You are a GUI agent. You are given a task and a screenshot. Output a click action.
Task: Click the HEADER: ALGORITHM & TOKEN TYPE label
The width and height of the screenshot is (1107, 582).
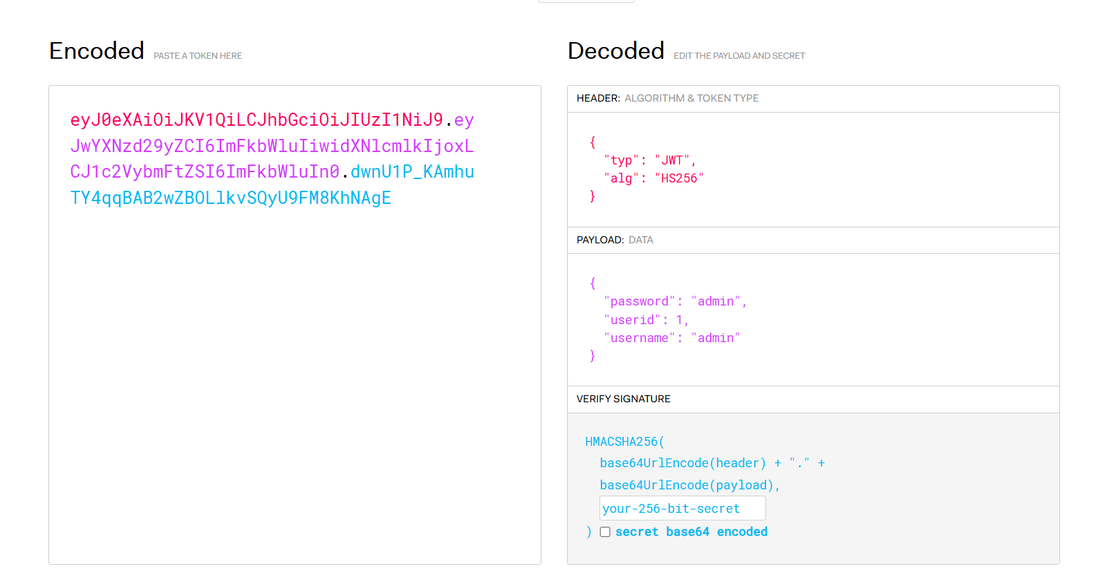tap(667, 98)
